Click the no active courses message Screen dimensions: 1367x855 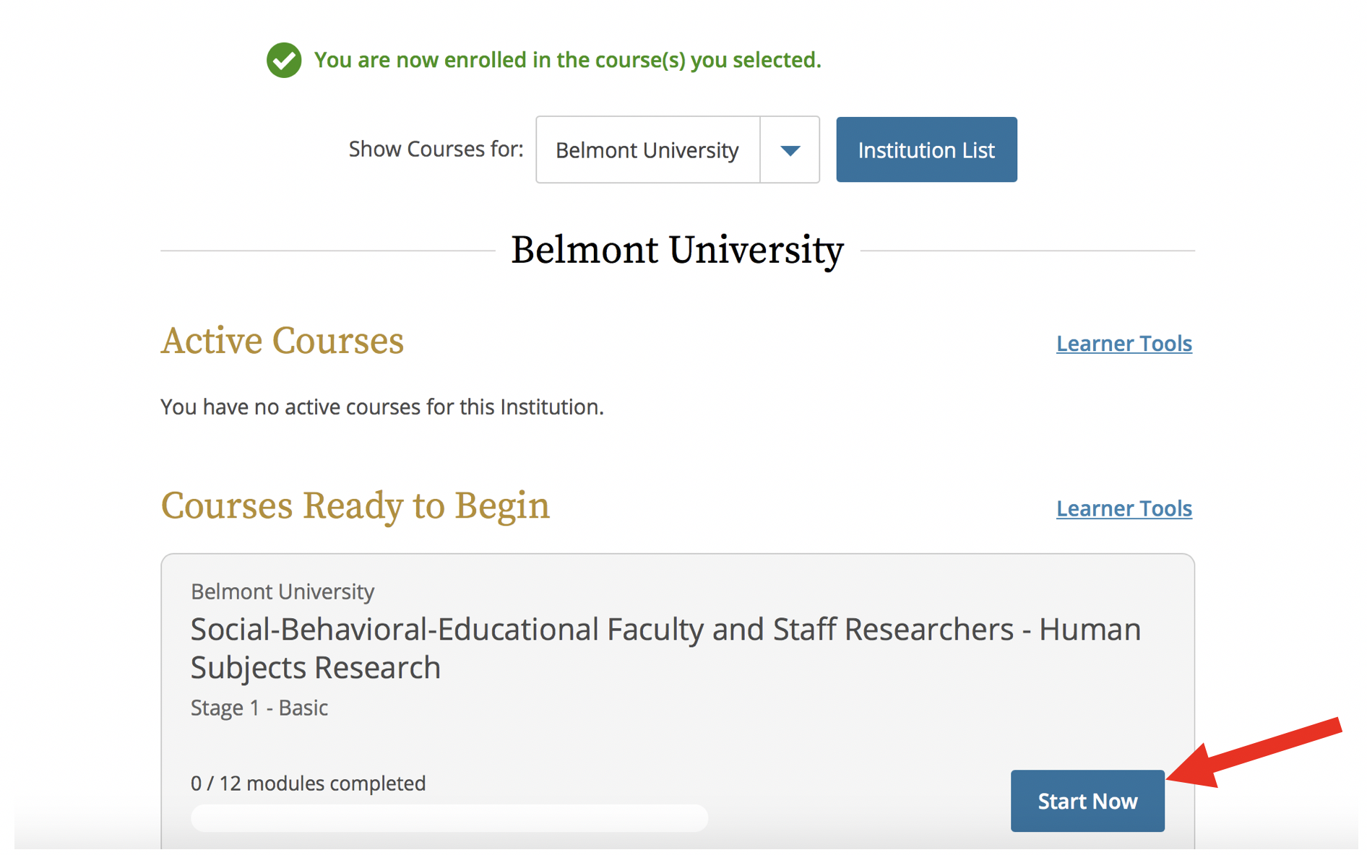pyautogui.click(x=381, y=407)
